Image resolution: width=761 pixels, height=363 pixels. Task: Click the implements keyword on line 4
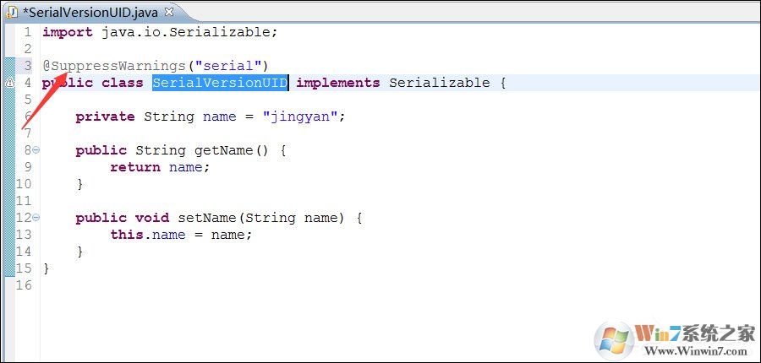pos(337,83)
